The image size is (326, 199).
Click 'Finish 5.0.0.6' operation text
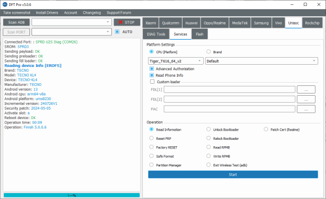35,127
